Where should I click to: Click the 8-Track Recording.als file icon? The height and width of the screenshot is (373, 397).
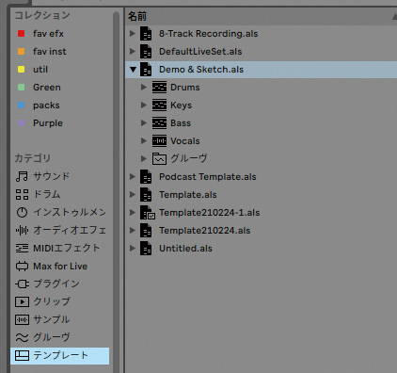point(146,34)
